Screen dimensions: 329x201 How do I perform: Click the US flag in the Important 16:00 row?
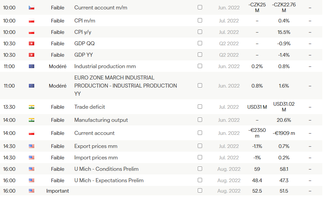click(x=32, y=191)
